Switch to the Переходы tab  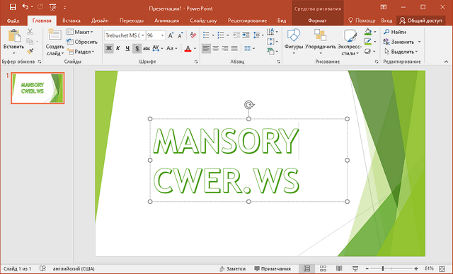pyautogui.click(x=132, y=21)
